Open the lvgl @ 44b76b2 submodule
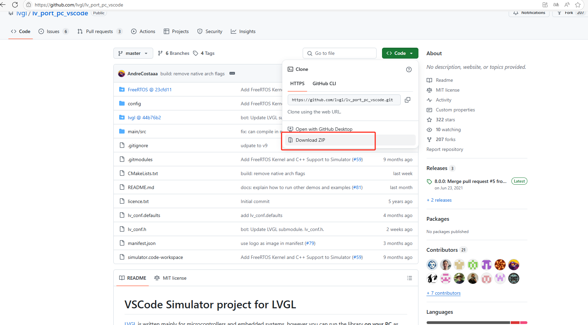The height and width of the screenshot is (325, 588). point(144,118)
